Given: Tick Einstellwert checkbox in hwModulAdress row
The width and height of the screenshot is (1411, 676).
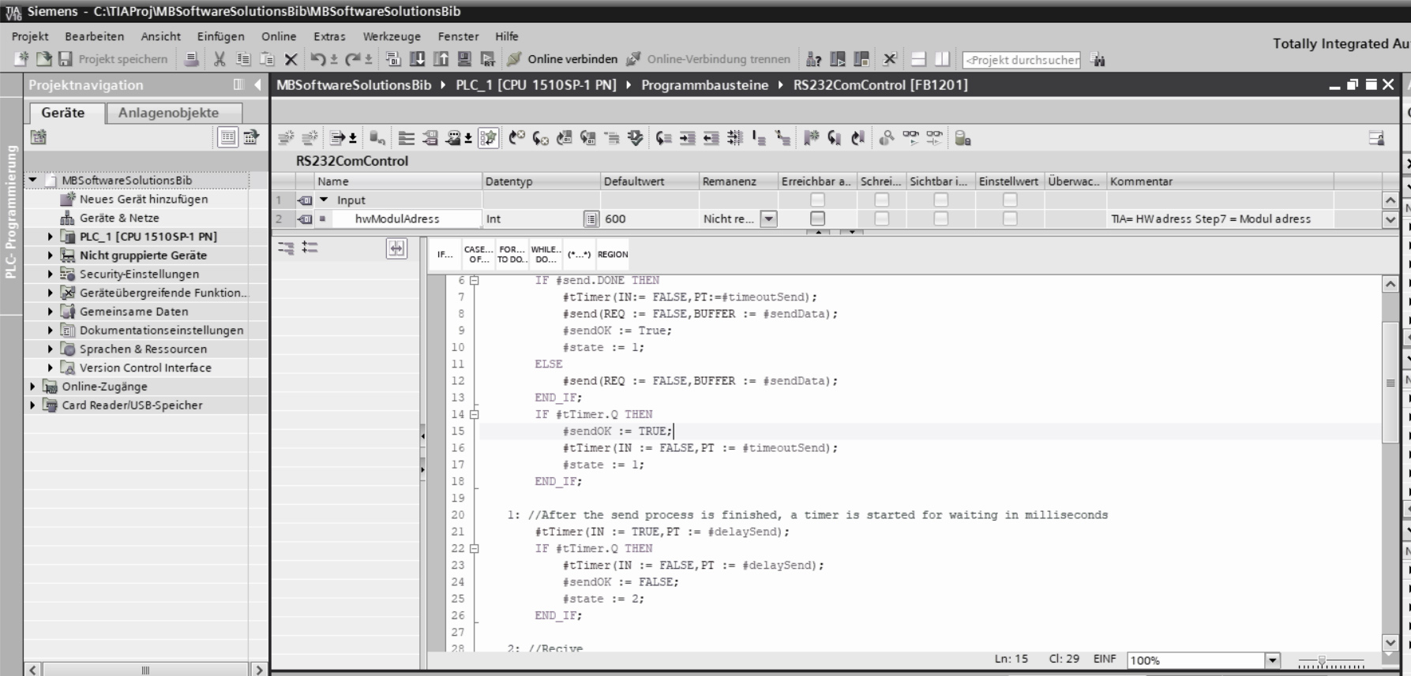Looking at the screenshot, I should (1009, 218).
